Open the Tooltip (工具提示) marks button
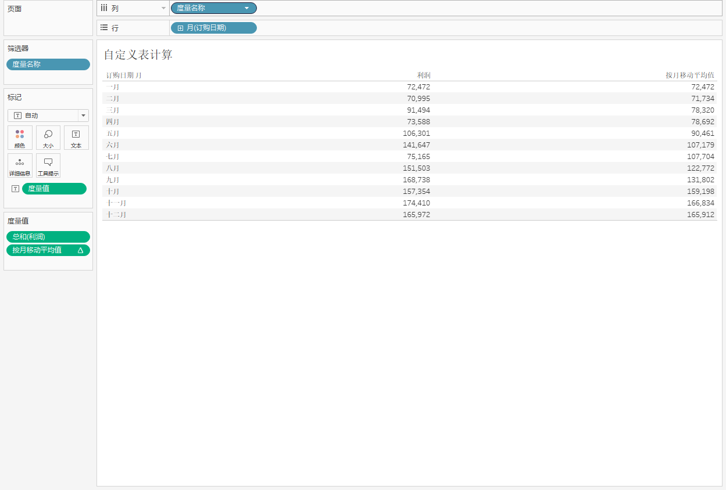 point(48,165)
